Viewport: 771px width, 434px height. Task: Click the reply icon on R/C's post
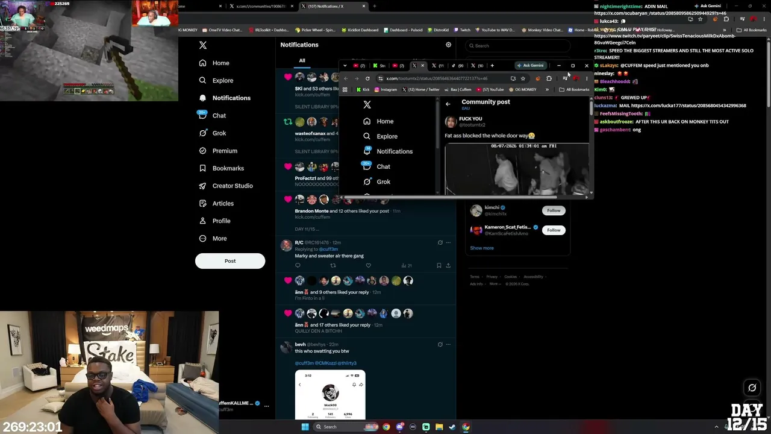coord(298,265)
